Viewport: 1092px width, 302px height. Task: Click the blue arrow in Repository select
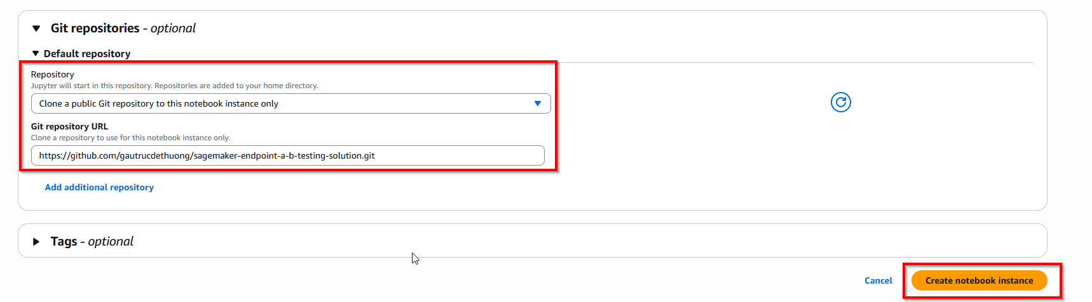click(x=538, y=103)
